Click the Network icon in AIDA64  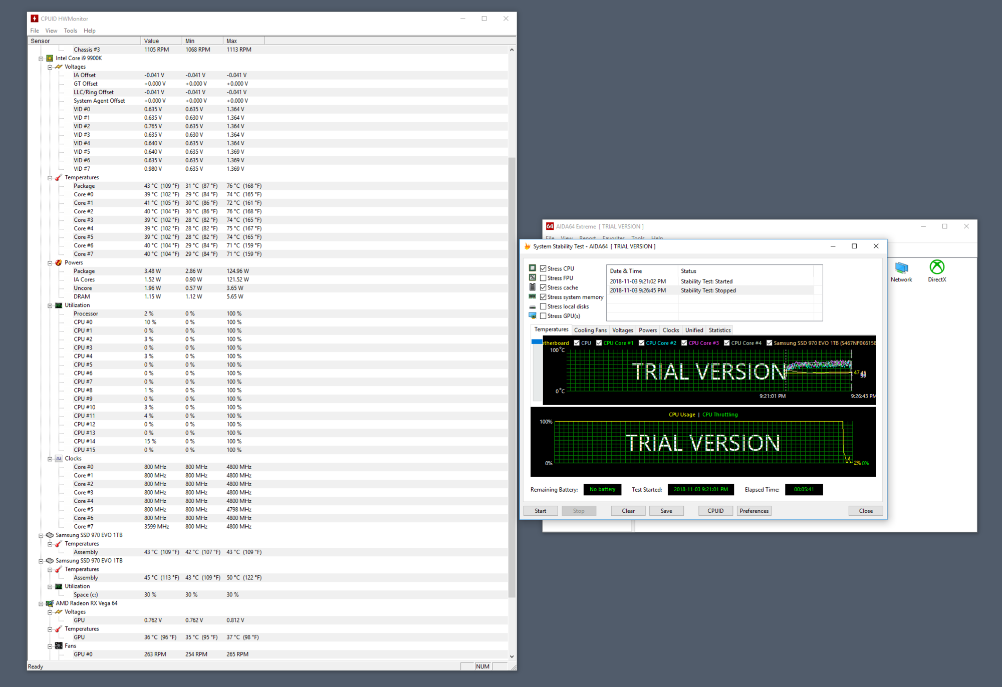pyautogui.click(x=901, y=268)
